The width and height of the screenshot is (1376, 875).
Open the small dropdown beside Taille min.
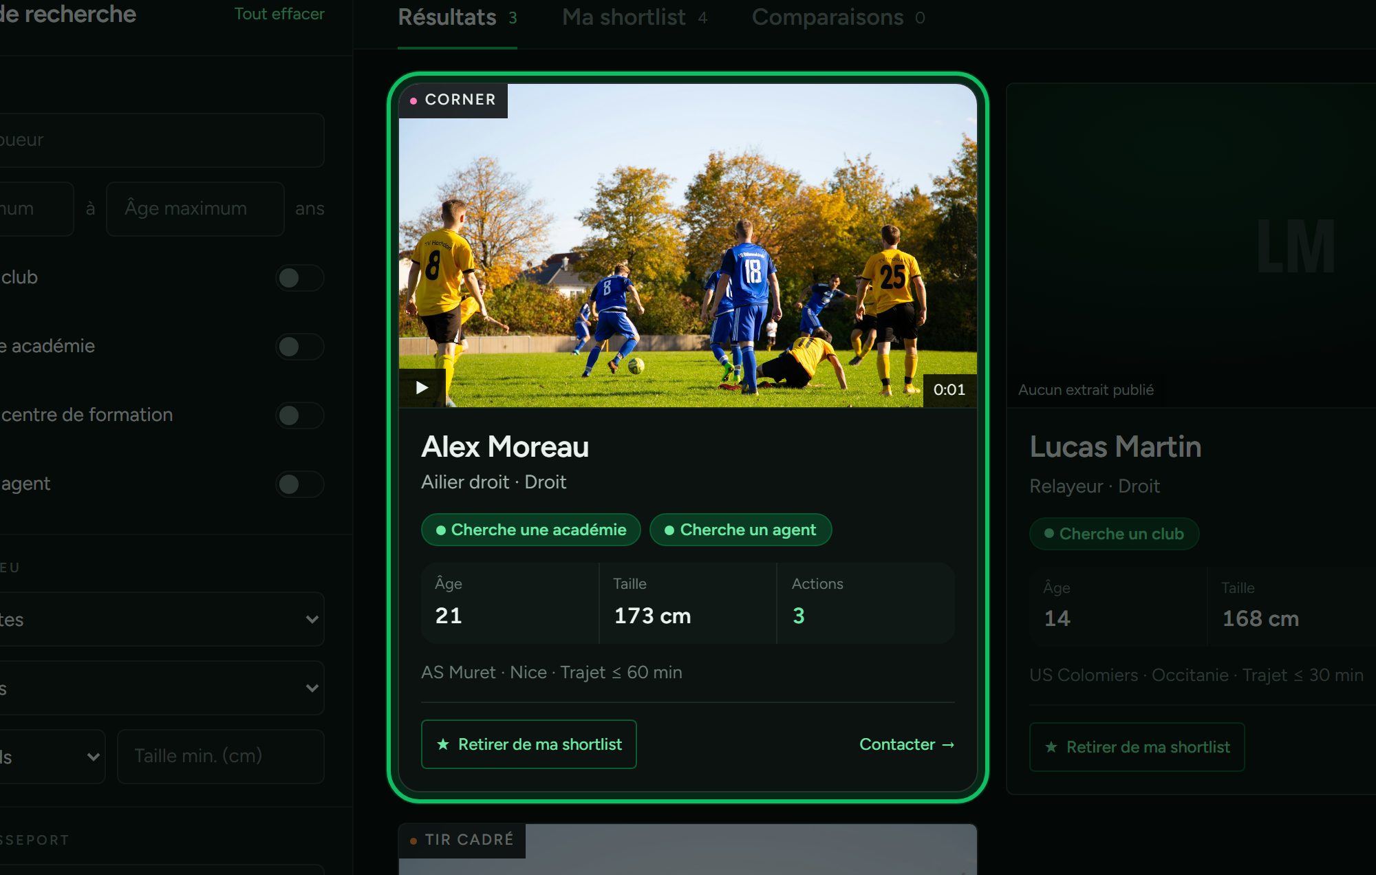[x=52, y=757]
